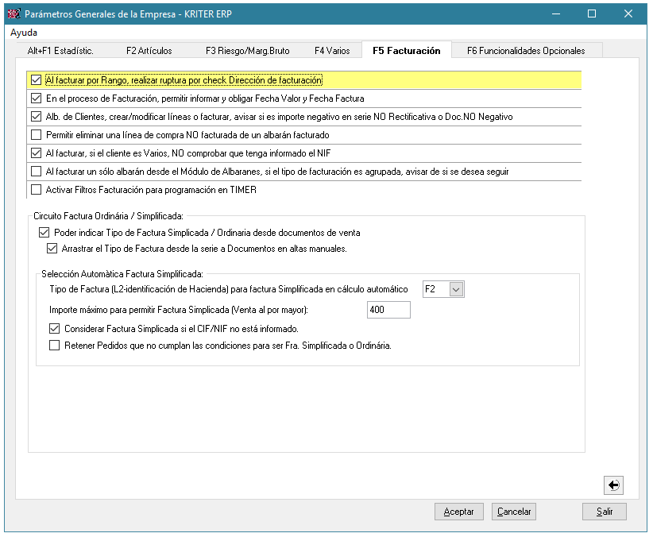Click the Importe máximo field showing 400

click(x=388, y=310)
